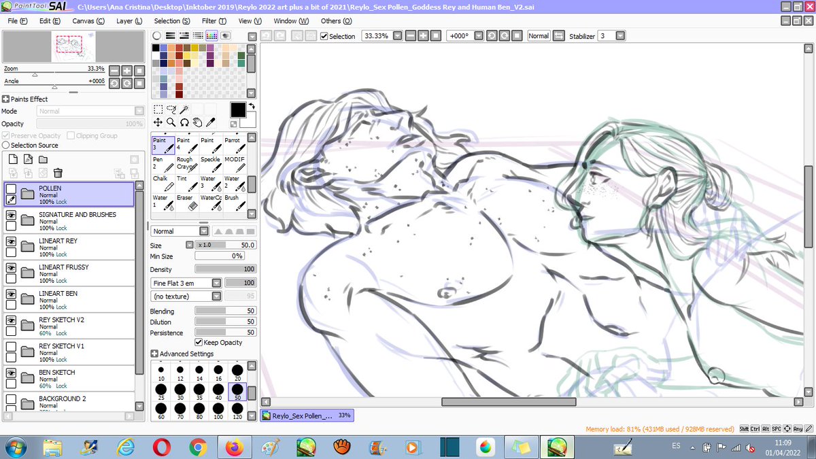Select the Move tool
Screen dimensions: 816x459
point(158,122)
